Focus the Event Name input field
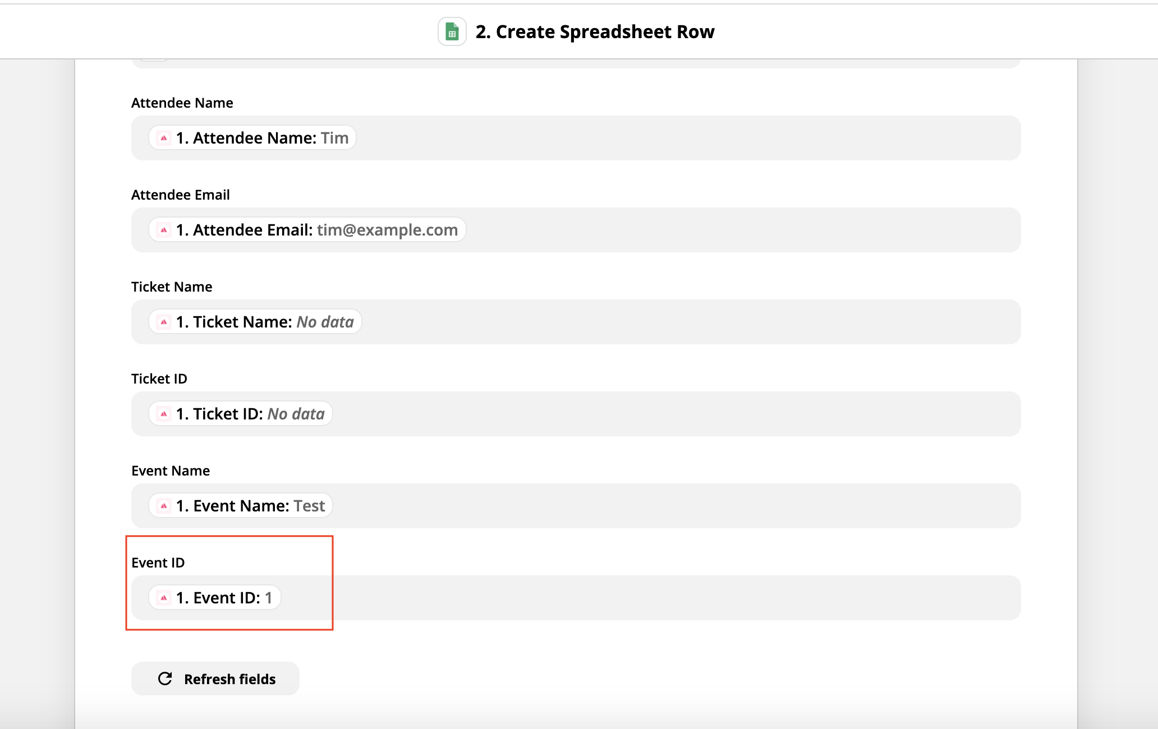This screenshot has height=729, width=1158. click(576, 506)
